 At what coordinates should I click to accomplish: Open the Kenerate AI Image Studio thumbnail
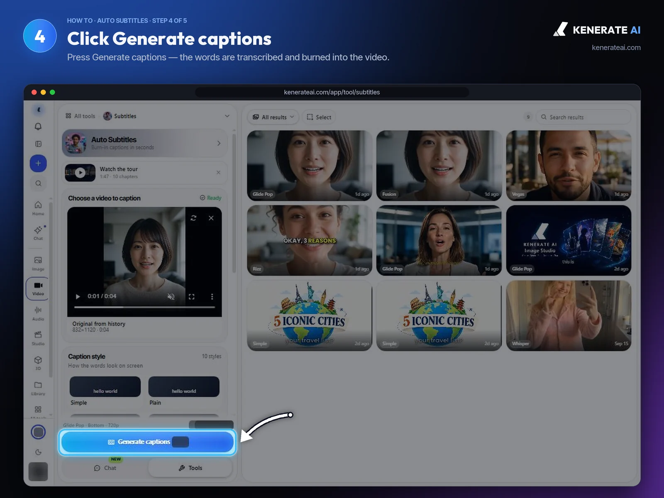569,240
